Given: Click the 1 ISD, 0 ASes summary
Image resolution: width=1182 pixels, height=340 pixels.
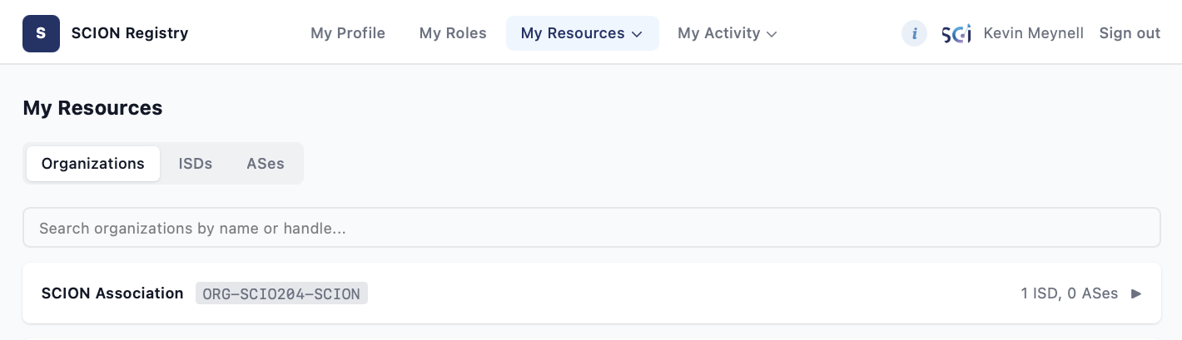Looking at the screenshot, I should pyautogui.click(x=1070, y=293).
